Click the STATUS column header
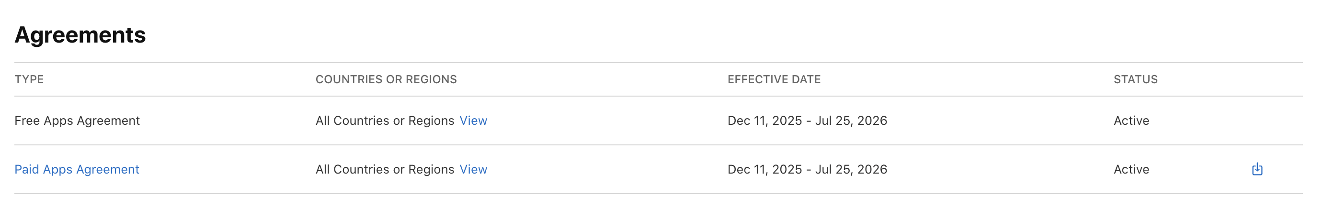 click(1135, 79)
